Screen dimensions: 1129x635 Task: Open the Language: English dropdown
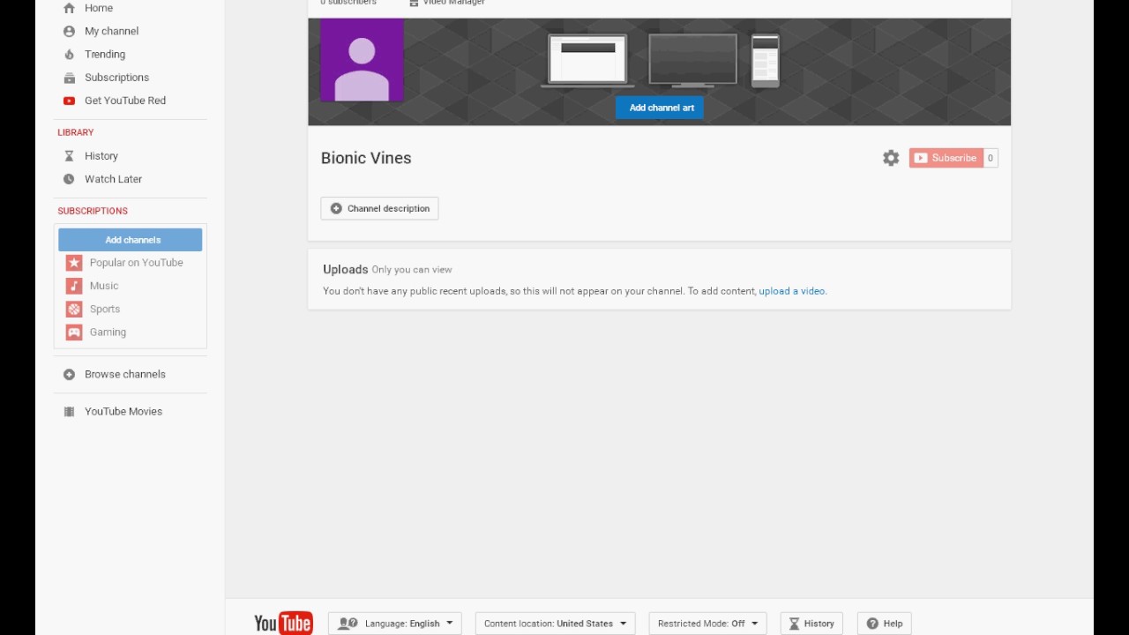tap(395, 624)
